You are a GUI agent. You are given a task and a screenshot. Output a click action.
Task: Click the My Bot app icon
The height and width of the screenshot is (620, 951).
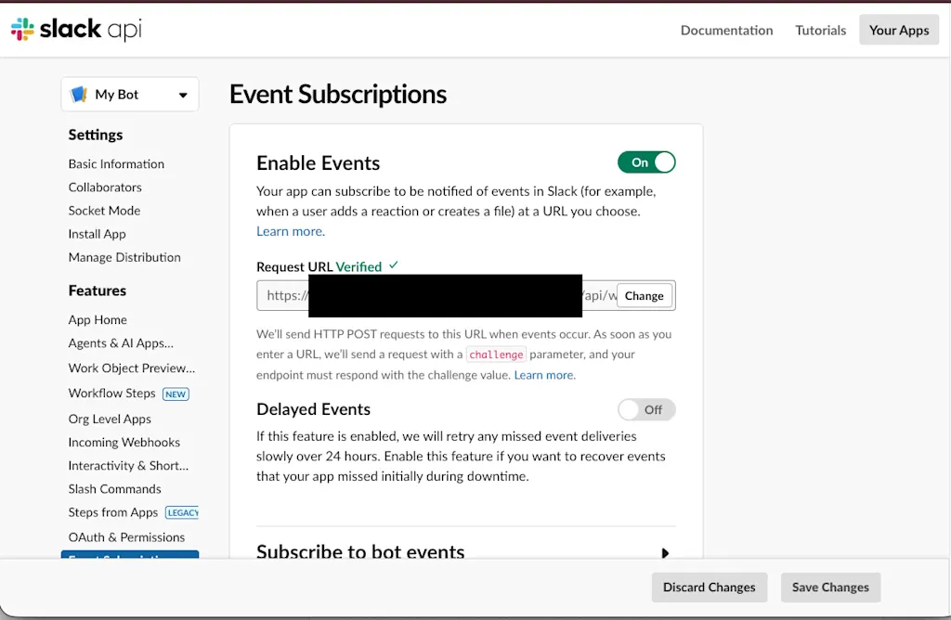click(x=79, y=95)
